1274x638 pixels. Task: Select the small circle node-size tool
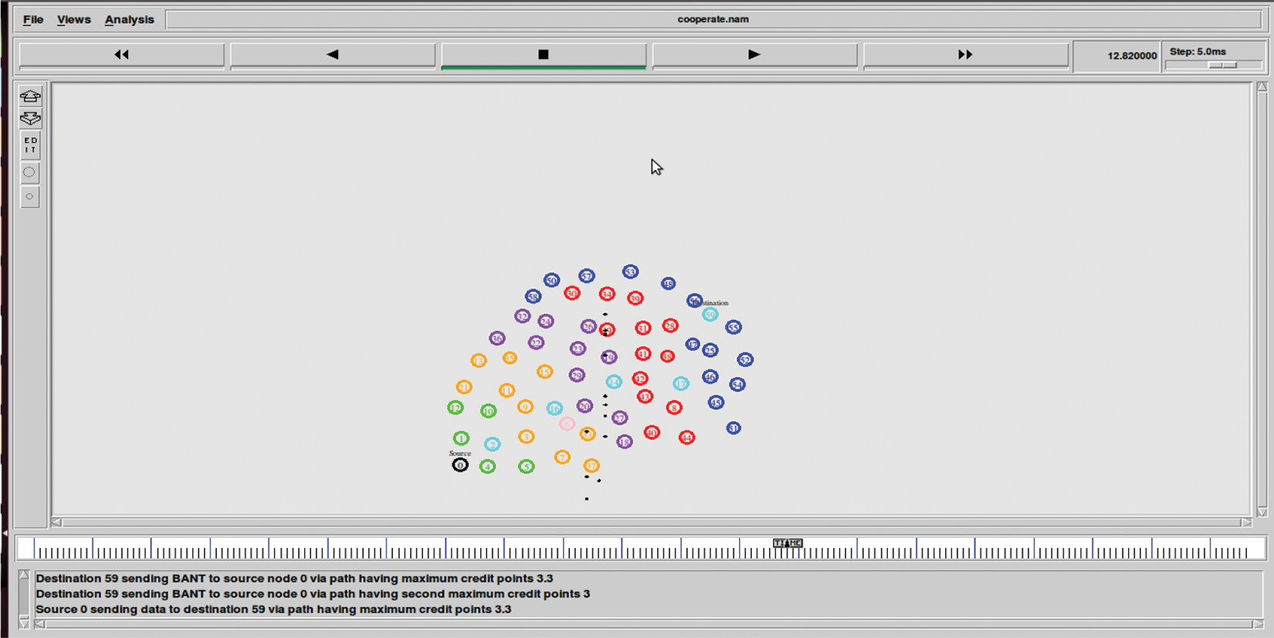[x=29, y=197]
